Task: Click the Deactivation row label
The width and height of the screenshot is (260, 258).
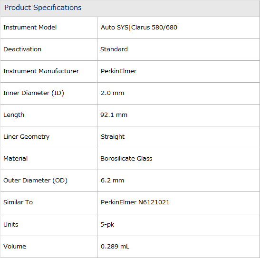Action: pos(22,49)
